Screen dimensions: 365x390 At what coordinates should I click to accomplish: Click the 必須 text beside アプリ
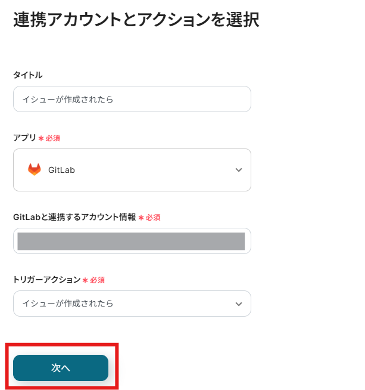[x=53, y=138]
